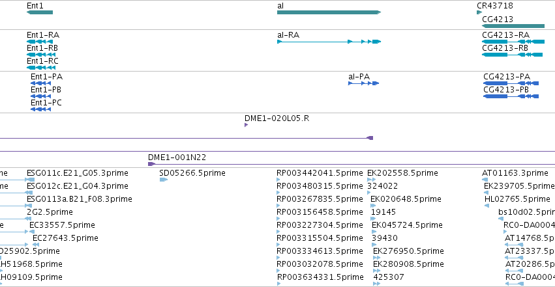Open the CG4213-PB CDS glyph

tap(511, 96)
